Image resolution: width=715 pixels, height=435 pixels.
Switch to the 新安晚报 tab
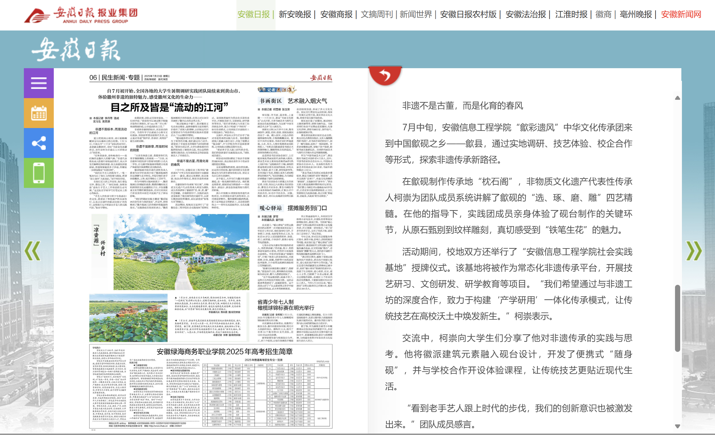coord(295,14)
